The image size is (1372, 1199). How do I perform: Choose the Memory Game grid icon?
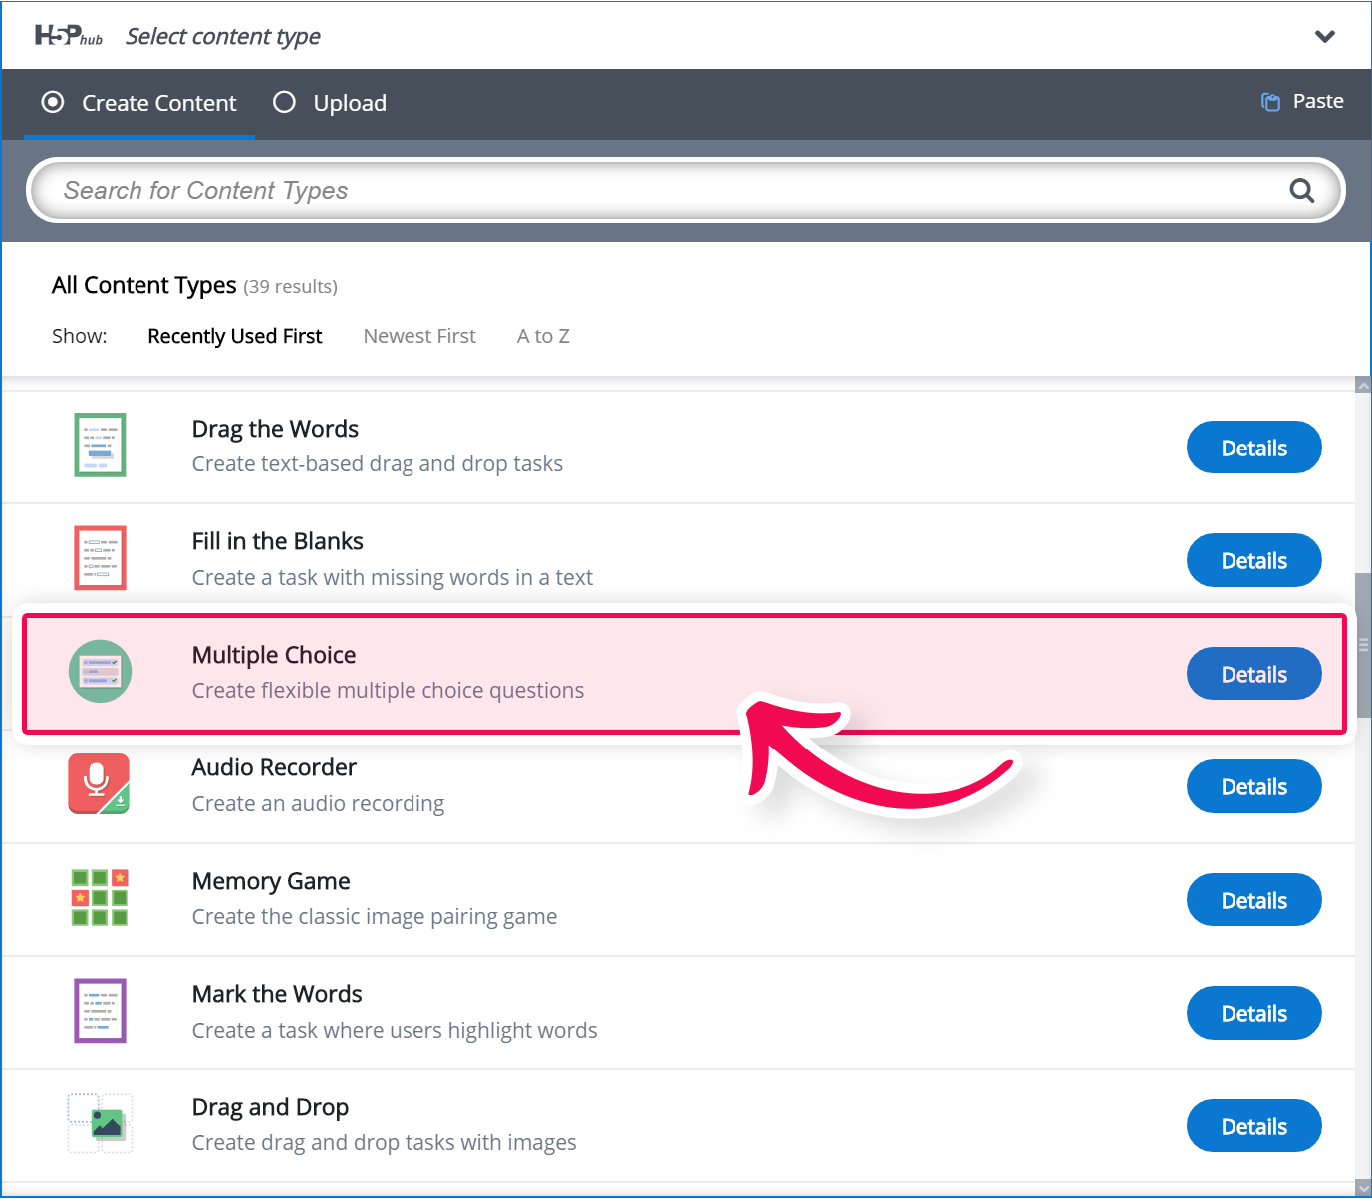[x=100, y=897]
